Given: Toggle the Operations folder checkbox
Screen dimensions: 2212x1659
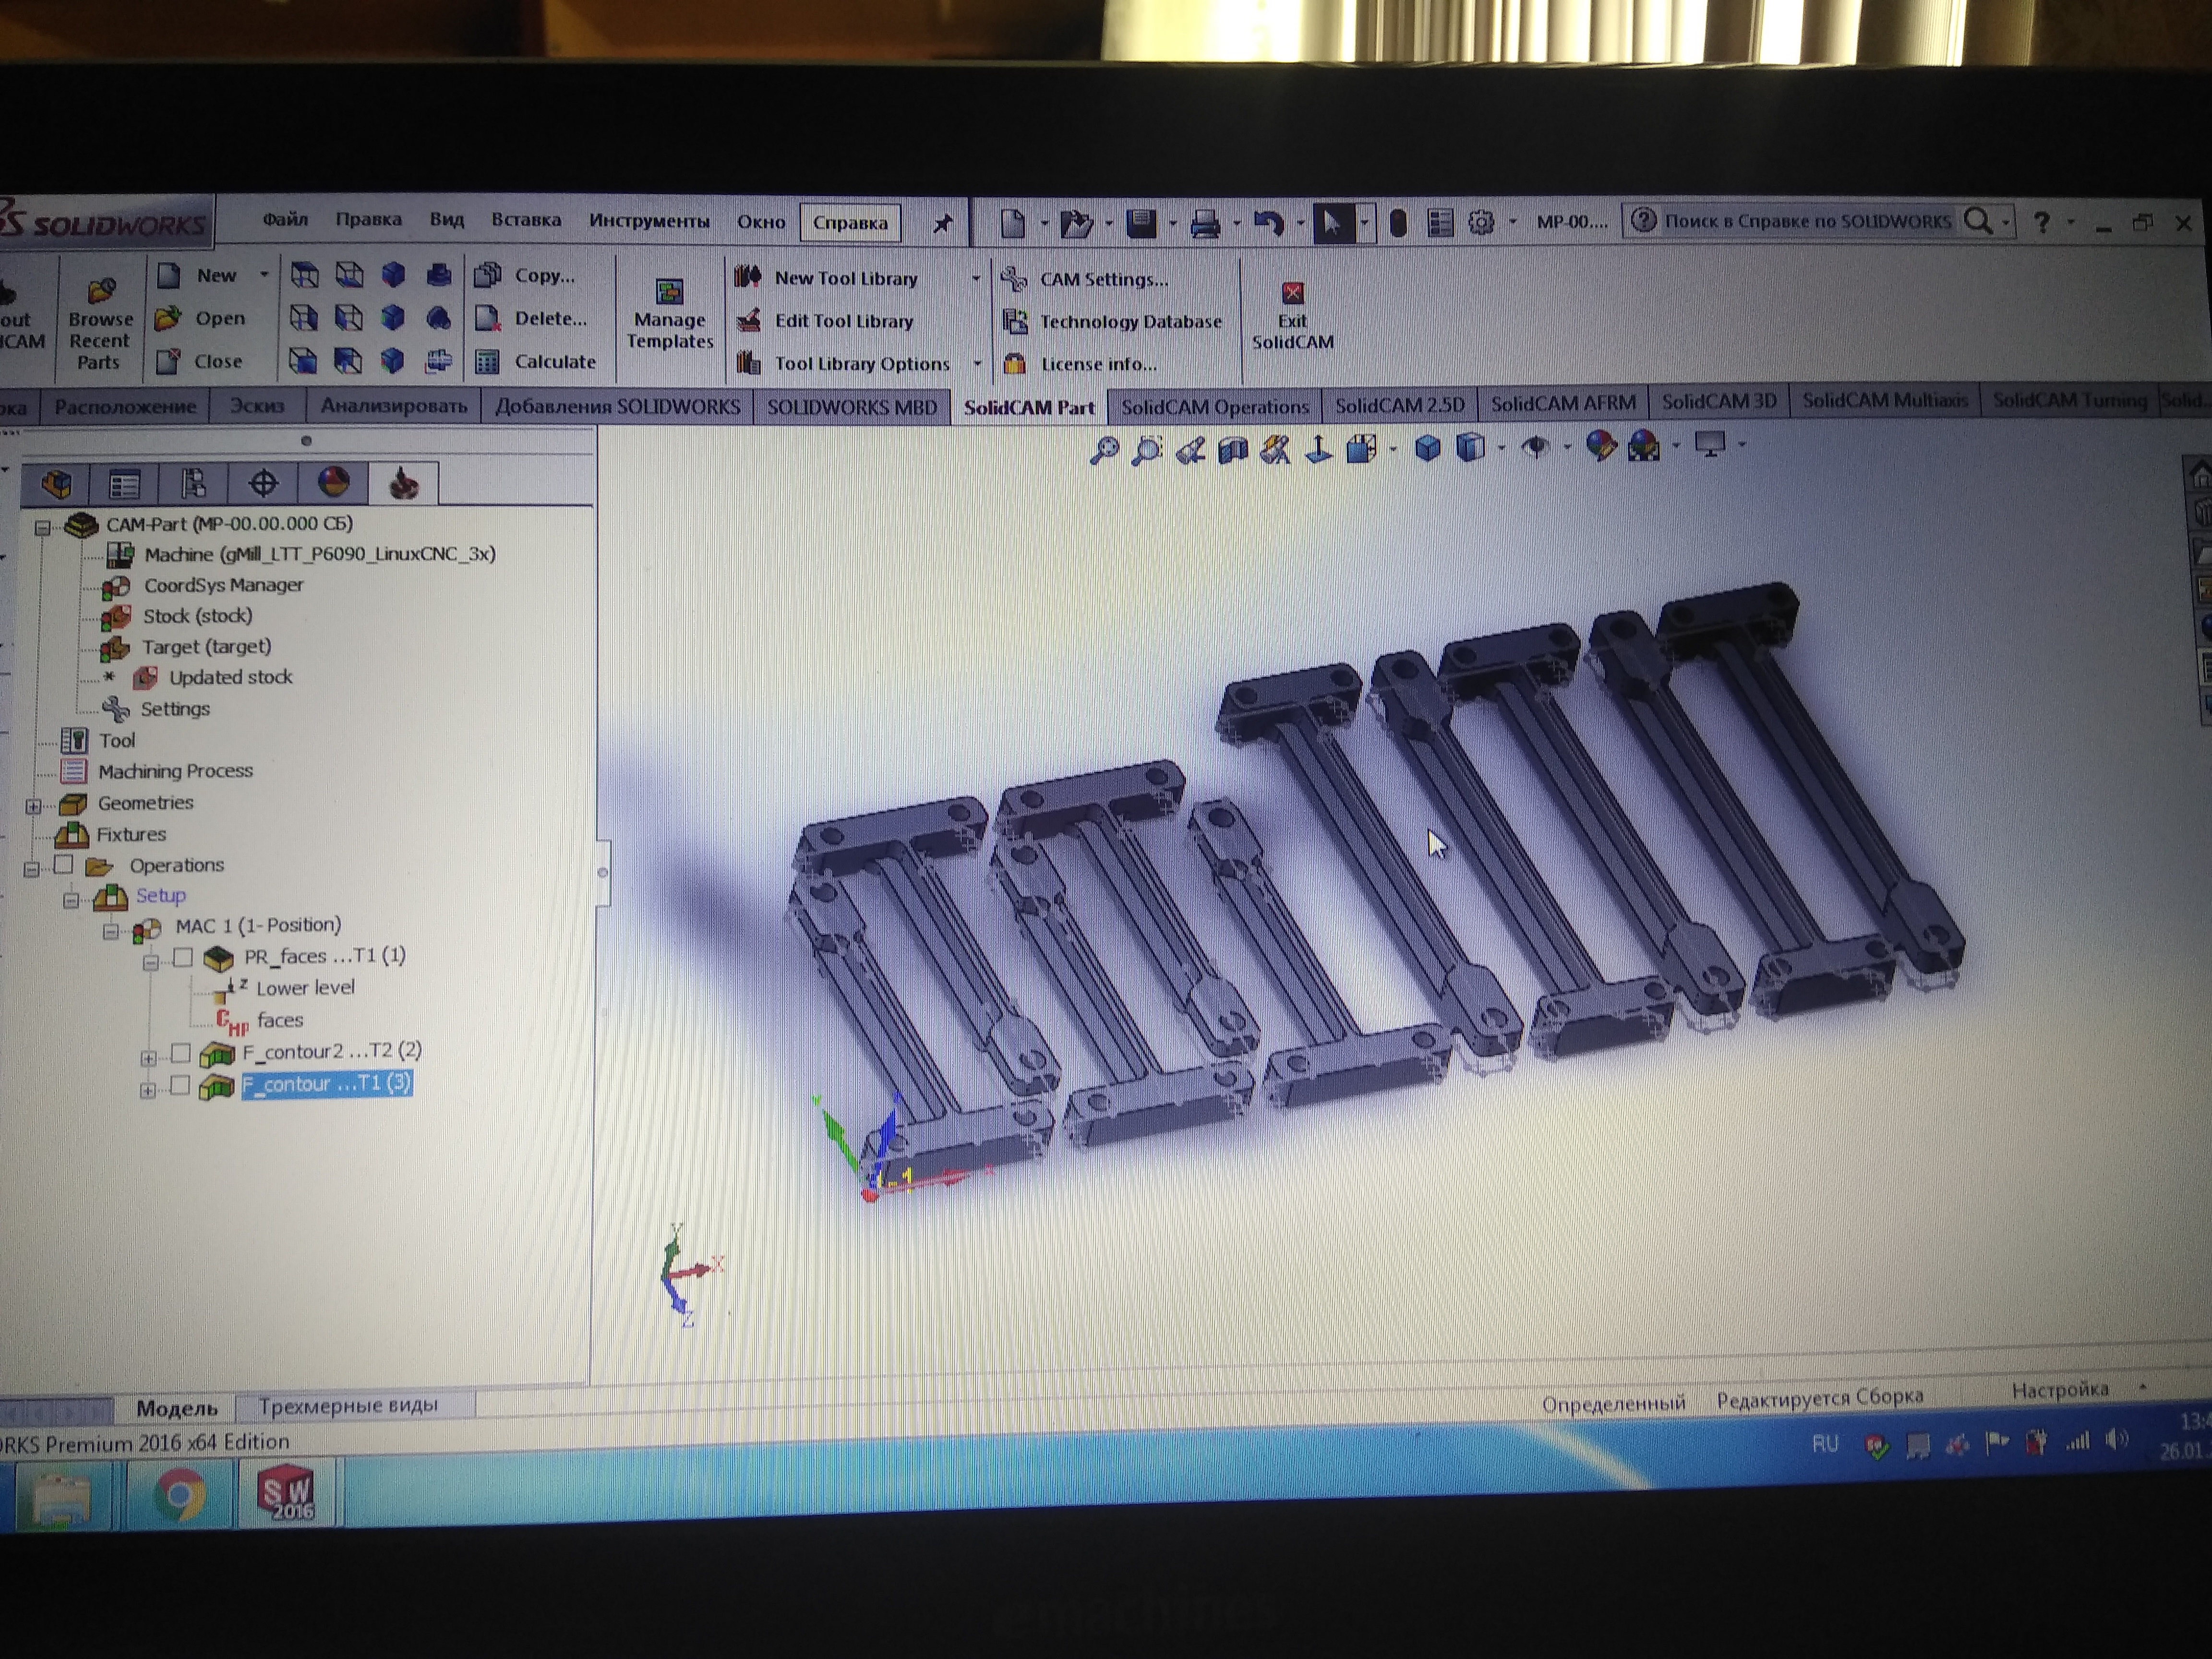Looking at the screenshot, I should (64, 864).
